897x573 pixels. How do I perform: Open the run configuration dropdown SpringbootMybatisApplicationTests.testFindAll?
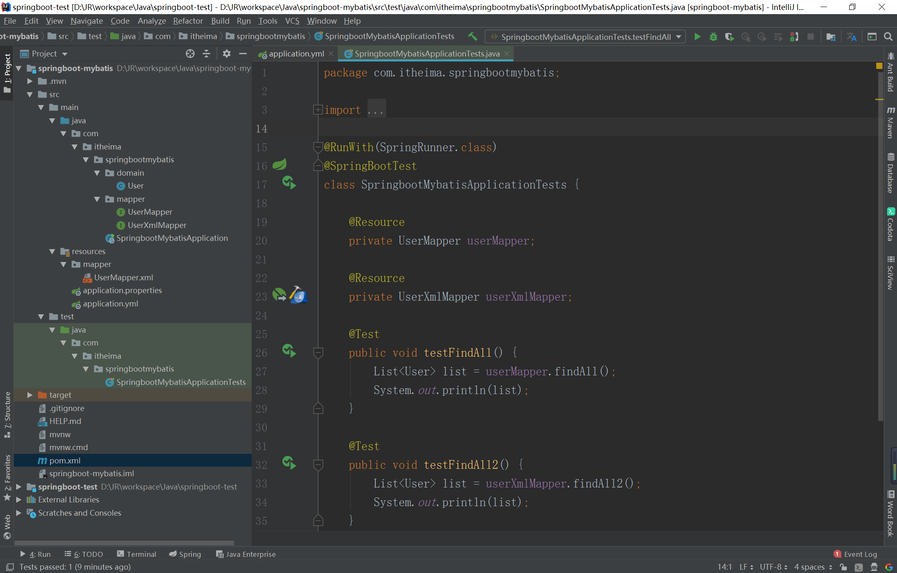point(585,37)
